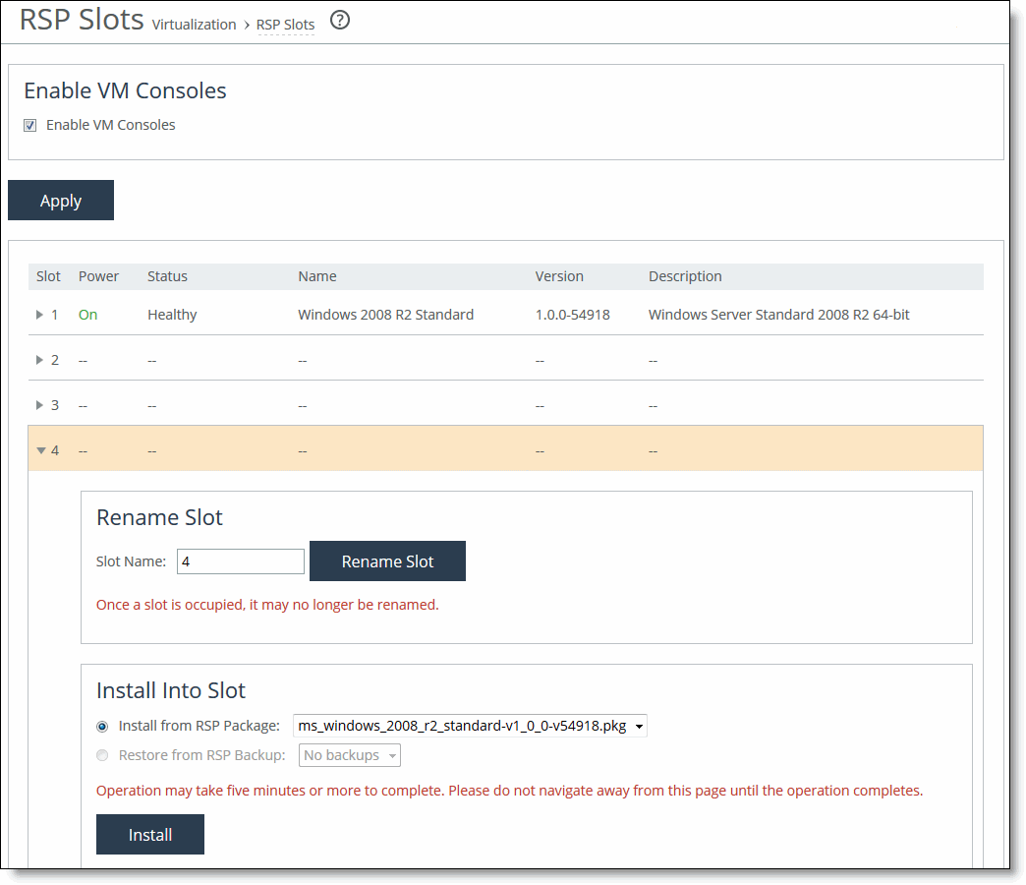Select Install from RSP Package radio button
Image resolution: width=1026 pixels, height=885 pixels.
tap(102, 727)
